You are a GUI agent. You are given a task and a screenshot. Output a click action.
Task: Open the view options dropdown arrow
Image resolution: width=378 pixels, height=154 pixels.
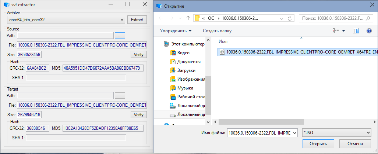(343, 31)
